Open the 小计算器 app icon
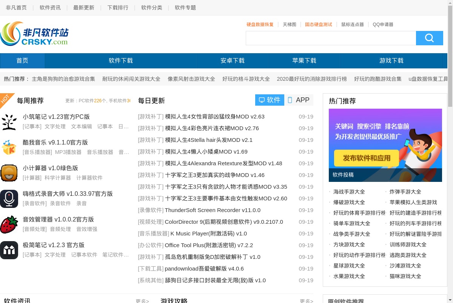 pyautogui.click(x=9, y=173)
